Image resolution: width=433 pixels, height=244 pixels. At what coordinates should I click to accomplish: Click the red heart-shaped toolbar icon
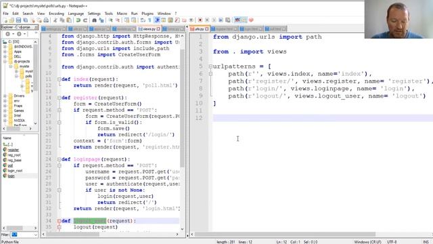[x=251, y=20]
